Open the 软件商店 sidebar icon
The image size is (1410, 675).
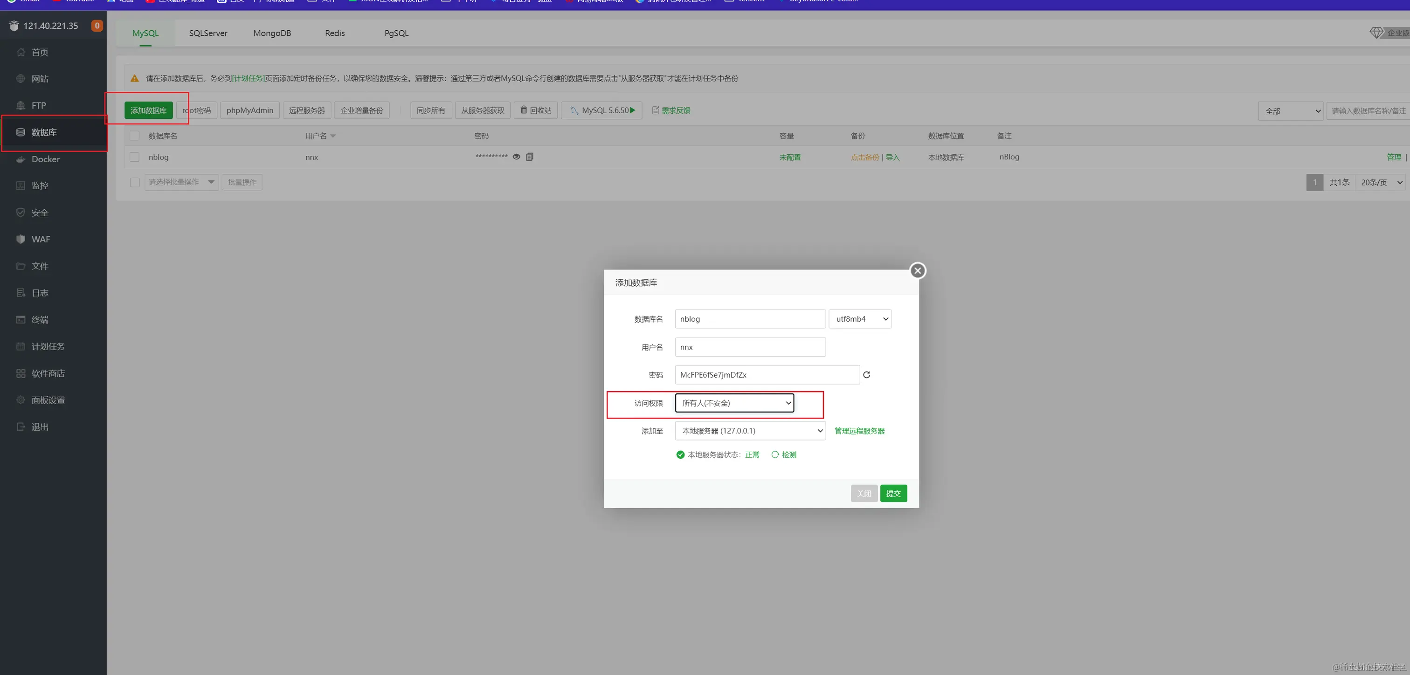pyautogui.click(x=21, y=373)
